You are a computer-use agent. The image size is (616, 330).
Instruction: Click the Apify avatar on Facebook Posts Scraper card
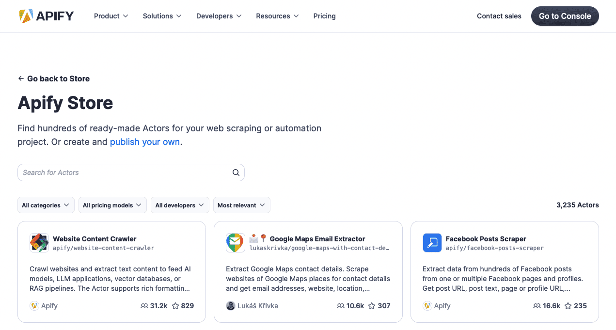click(x=427, y=306)
